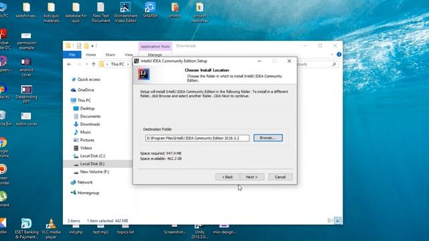Select the Application Tools tab
This screenshot has width=429, height=241.
155,46
